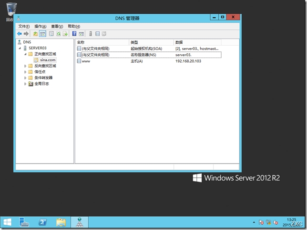Click the DNS Manager title bar icon
The image size is (307, 230).
tap(19, 19)
